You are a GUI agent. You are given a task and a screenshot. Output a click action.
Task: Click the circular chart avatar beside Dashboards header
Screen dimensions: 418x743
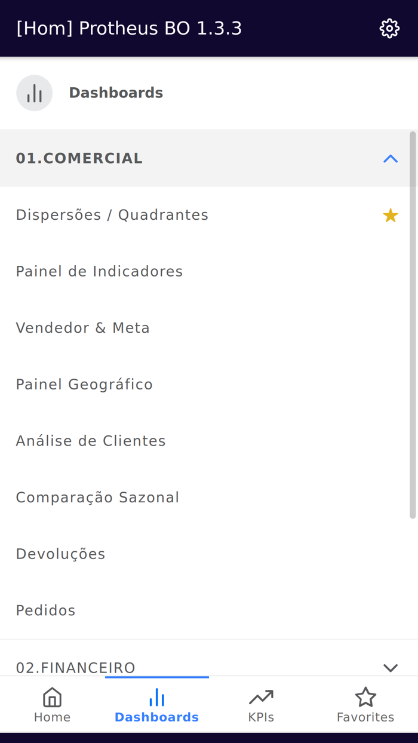[34, 93]
